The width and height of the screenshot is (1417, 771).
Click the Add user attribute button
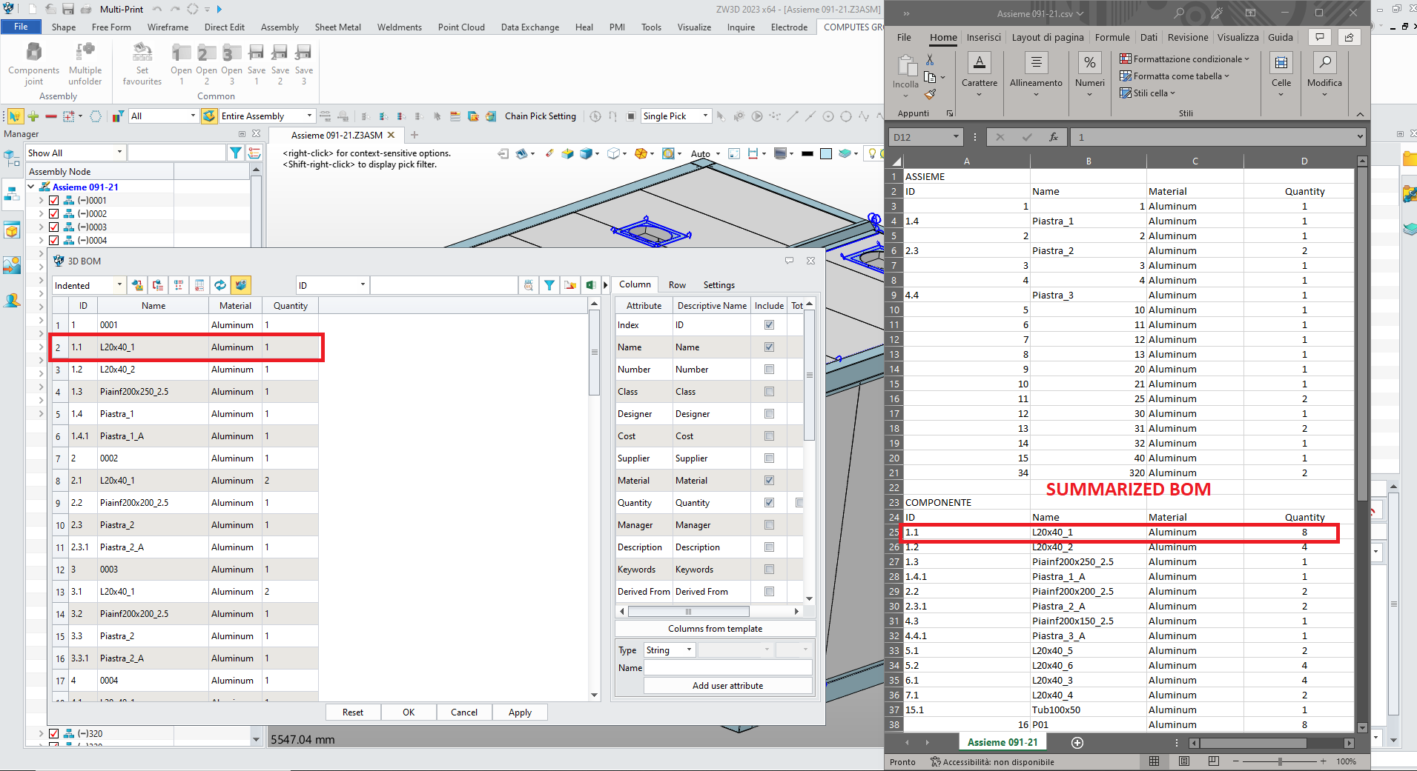pos(727,686)
